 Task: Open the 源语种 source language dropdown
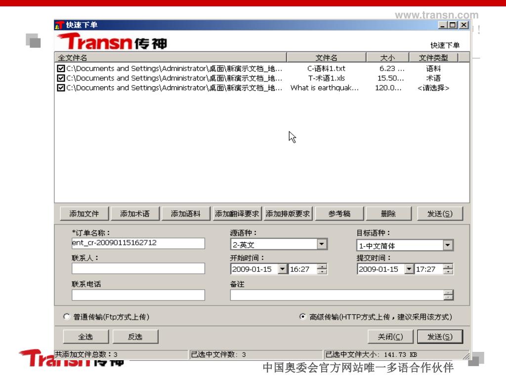[x=322, y=244]
